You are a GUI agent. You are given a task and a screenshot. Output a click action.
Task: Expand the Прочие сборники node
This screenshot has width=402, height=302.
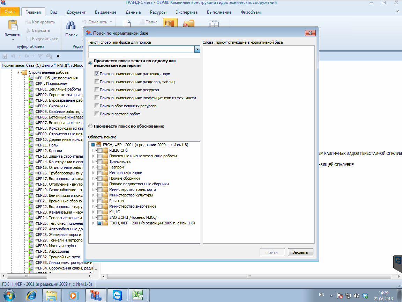93,179
